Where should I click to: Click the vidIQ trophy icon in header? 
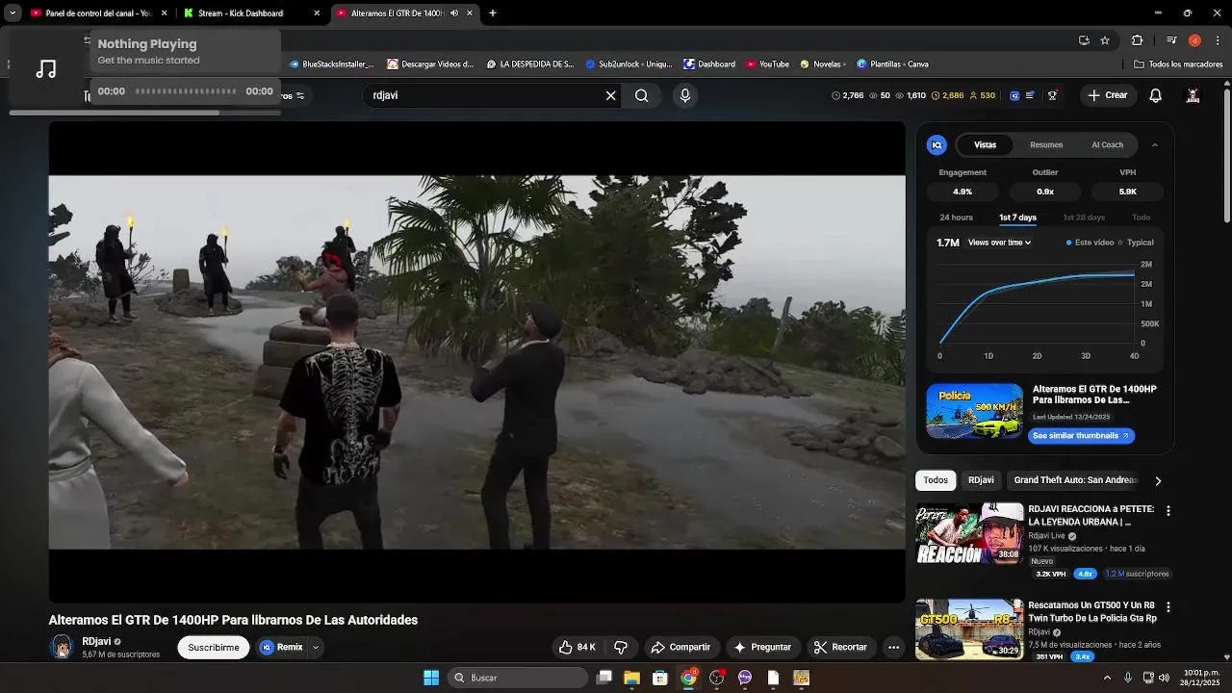tap(1052, 95)
